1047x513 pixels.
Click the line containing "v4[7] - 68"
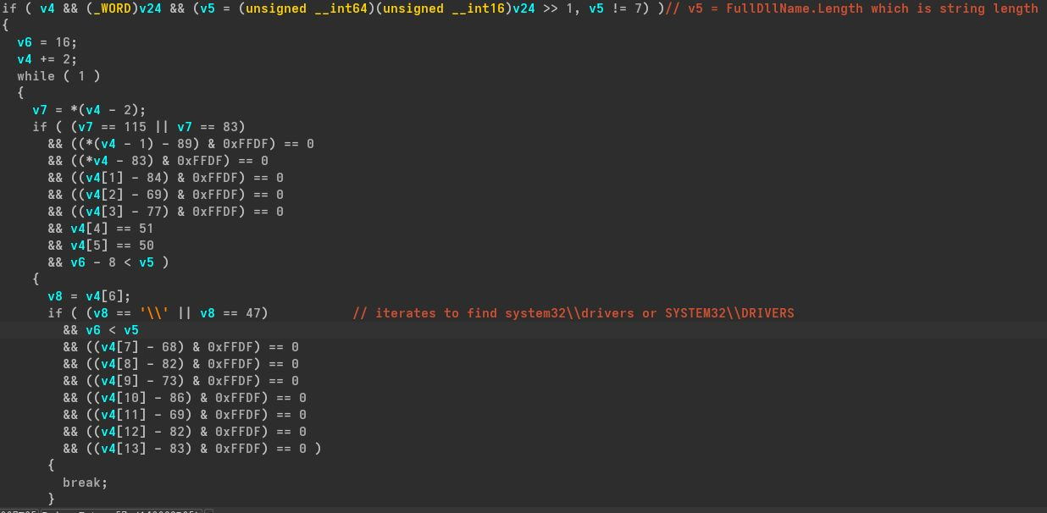pyautogui.click(x=180, y=347)
